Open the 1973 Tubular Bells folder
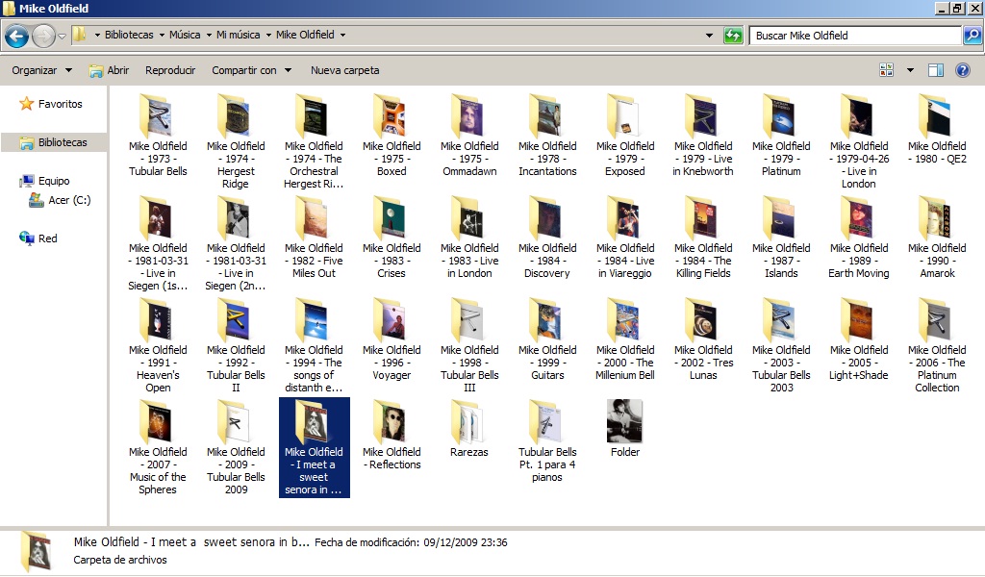The height and width of the screenshot is (577, 985). [158, 135]
